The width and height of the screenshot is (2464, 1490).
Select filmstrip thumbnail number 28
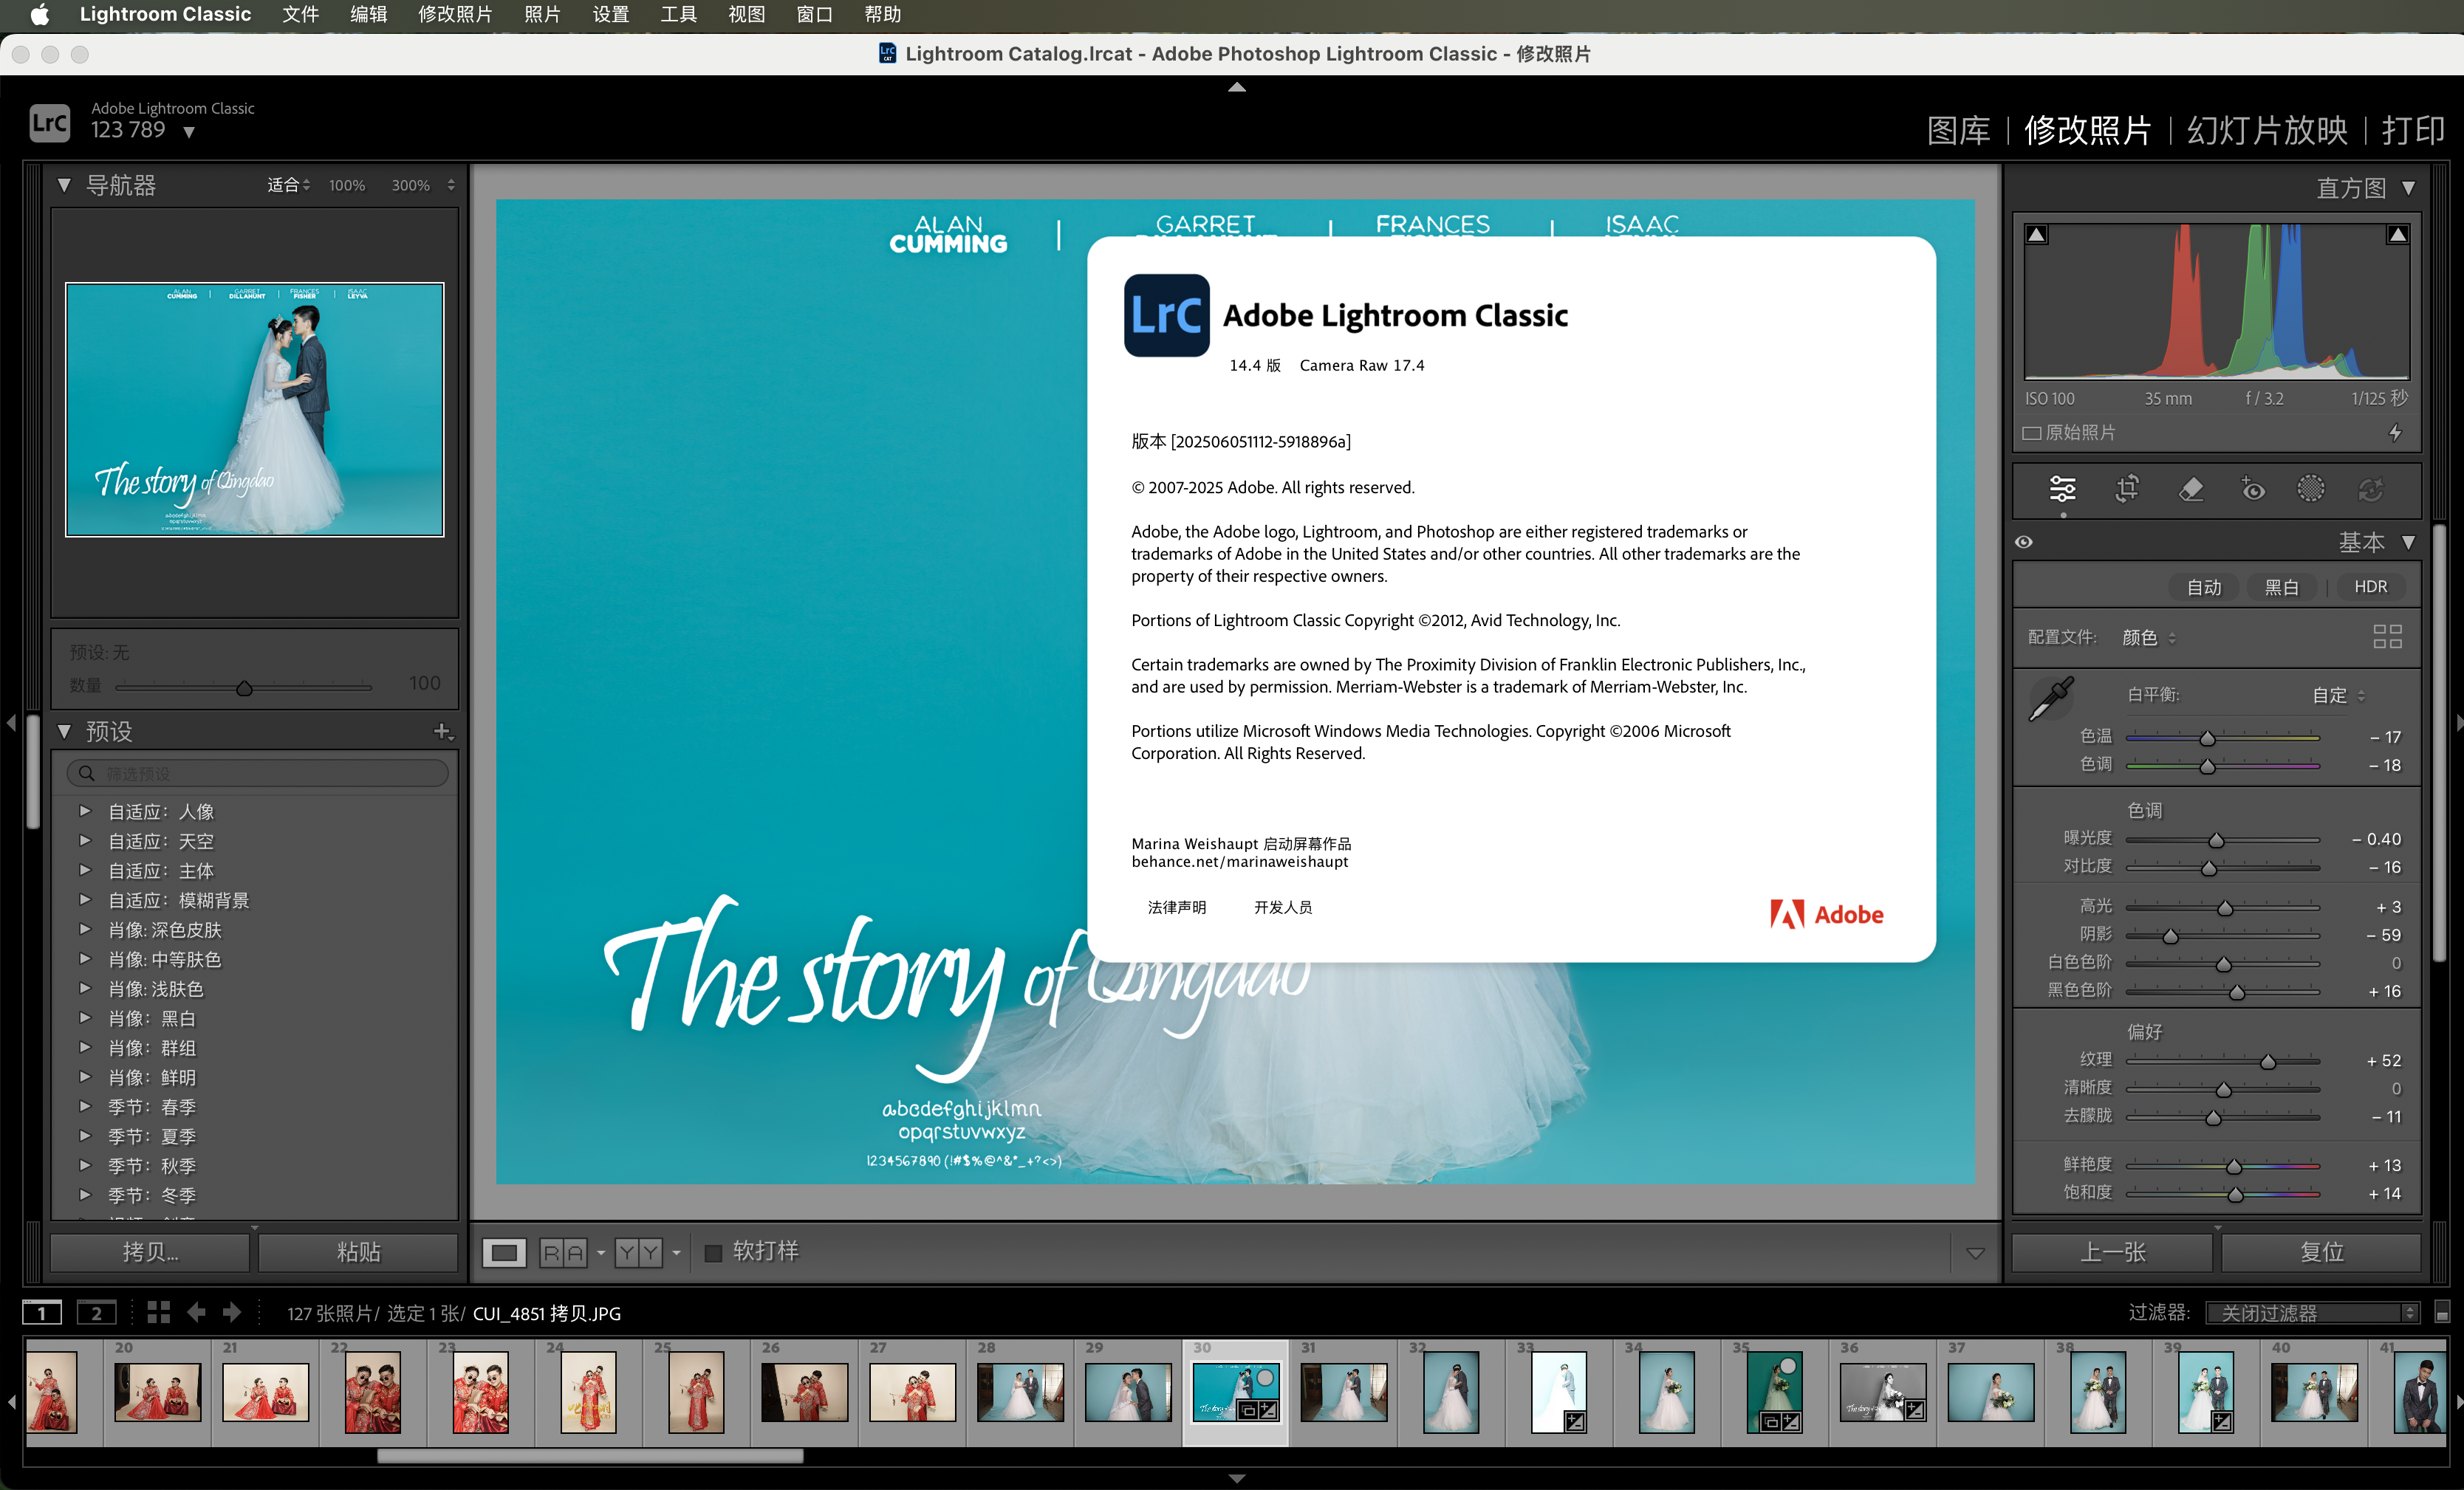click(x=1020, y=1393)
